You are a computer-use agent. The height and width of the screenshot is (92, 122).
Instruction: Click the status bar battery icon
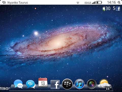point(99,3)
